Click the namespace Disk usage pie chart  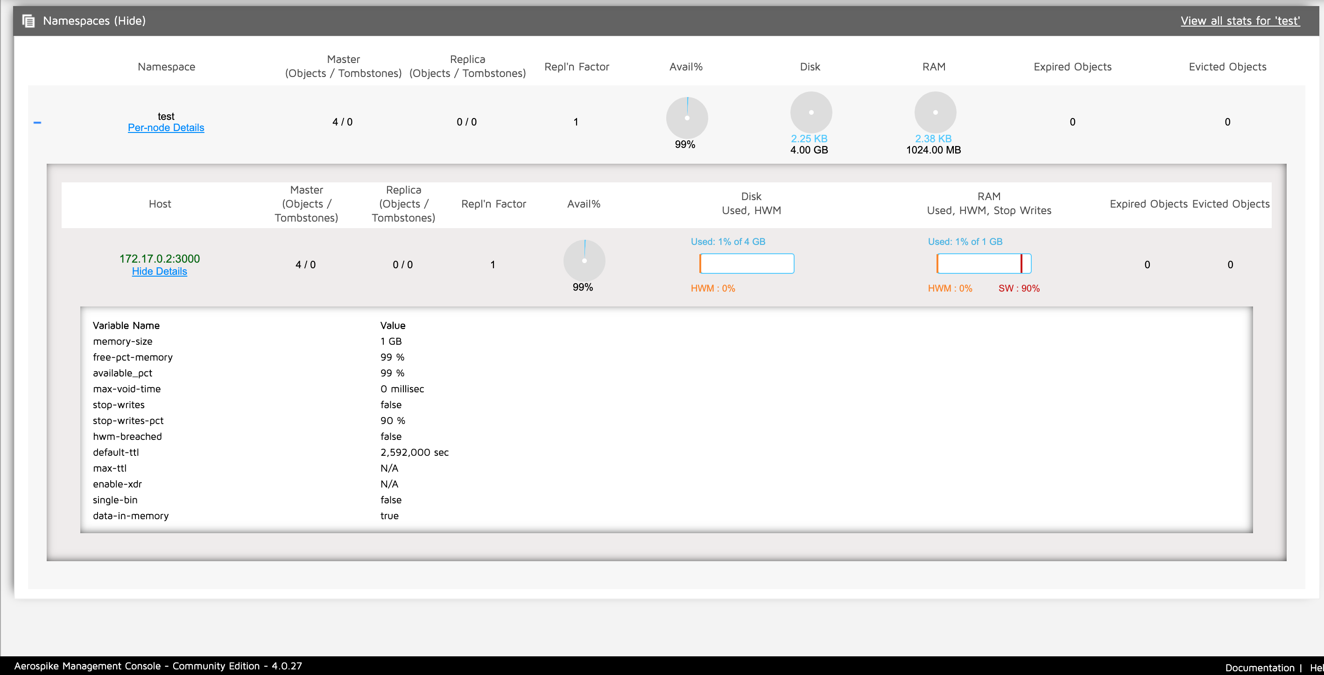pos(811,112)
